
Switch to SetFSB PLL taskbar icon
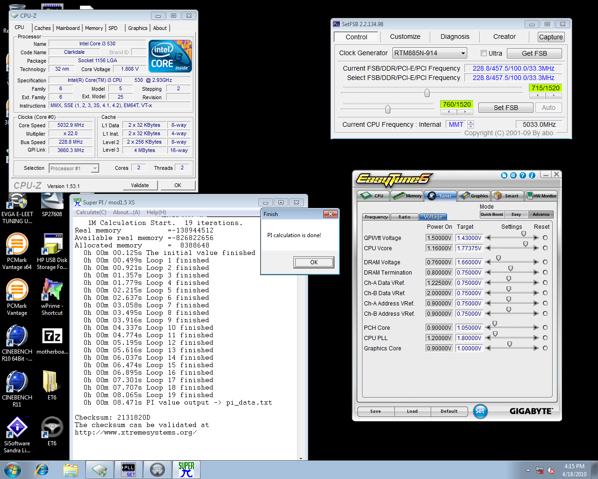[128, 470]
